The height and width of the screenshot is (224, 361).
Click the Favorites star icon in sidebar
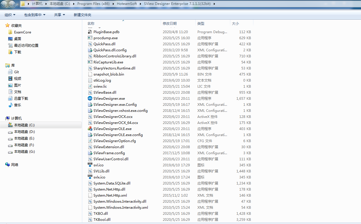8,25
